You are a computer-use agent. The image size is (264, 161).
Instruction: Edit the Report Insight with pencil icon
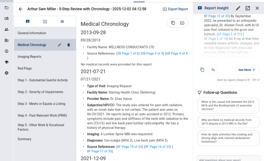(x=238, y=8)
